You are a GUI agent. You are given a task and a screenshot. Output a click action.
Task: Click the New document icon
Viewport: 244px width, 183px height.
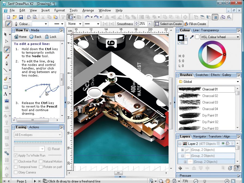(8, 17)
